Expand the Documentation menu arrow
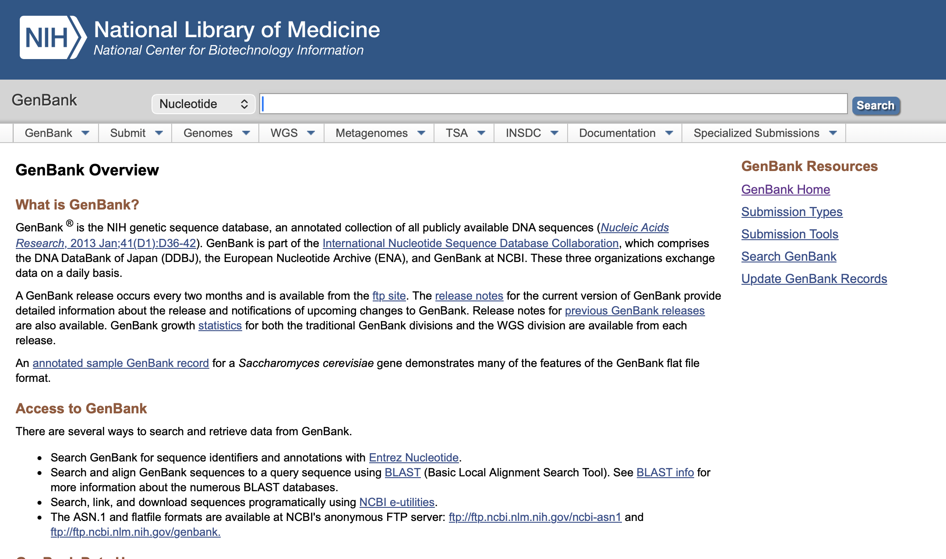Image resolution: width=946 pixels, height=559 pixels. 669,133
